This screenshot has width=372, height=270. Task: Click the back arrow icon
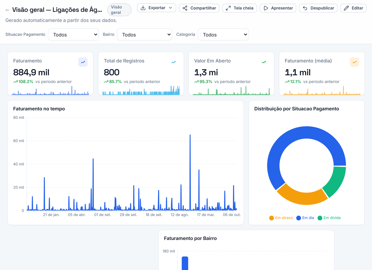(7, 10)
